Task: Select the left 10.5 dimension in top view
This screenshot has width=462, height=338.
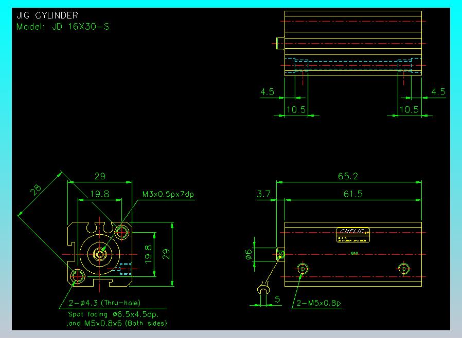Action: pyautogui.click(x=296, y=110)
